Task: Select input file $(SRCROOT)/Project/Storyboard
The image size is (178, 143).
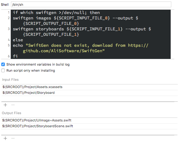Action: point(89,93)
